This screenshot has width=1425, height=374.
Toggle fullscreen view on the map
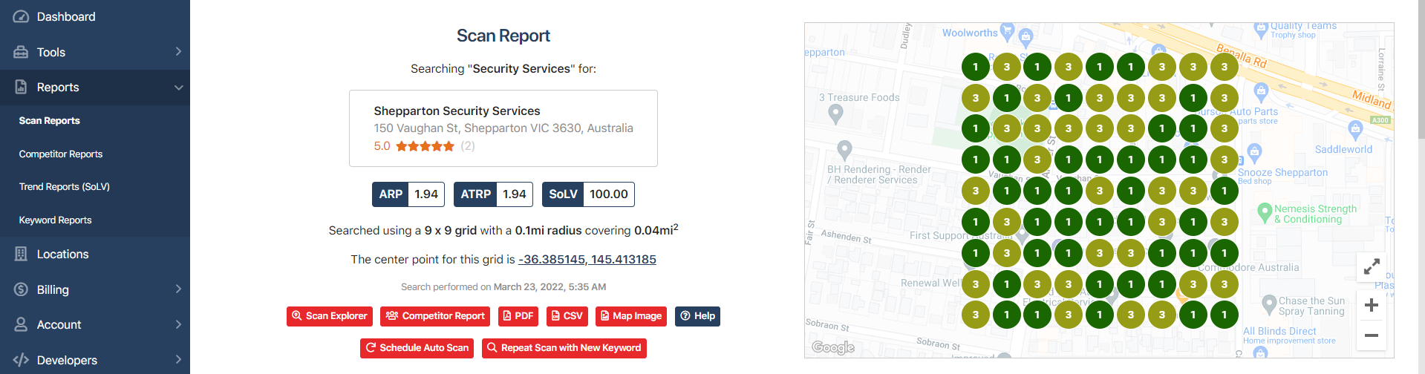[x=1372, y=266]
